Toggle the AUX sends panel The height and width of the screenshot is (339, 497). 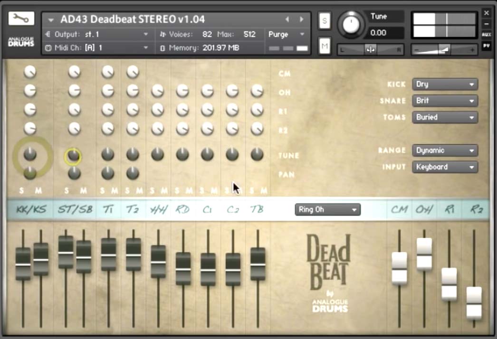(487, 35)
